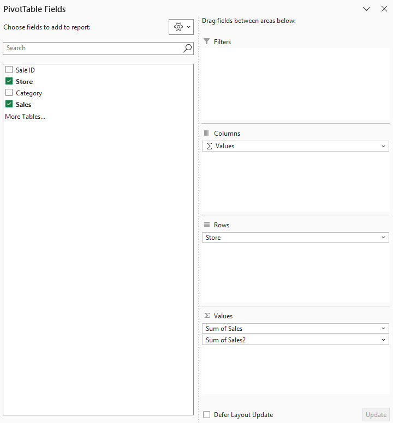This screenshot has width=393, height=423.
Task: Open the Tools gear layout menu
Action: (181, 27)
